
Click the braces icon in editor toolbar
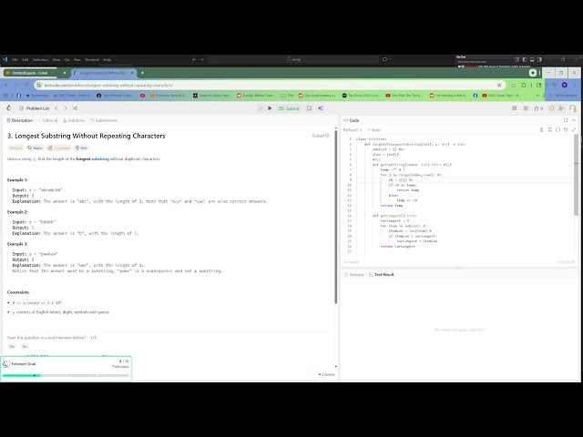(557, 130)
